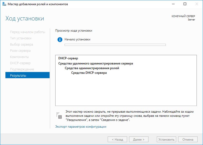The image size is (203, 145).
Task: Click the "< Назад" button
Action: [x=117, y=139]
